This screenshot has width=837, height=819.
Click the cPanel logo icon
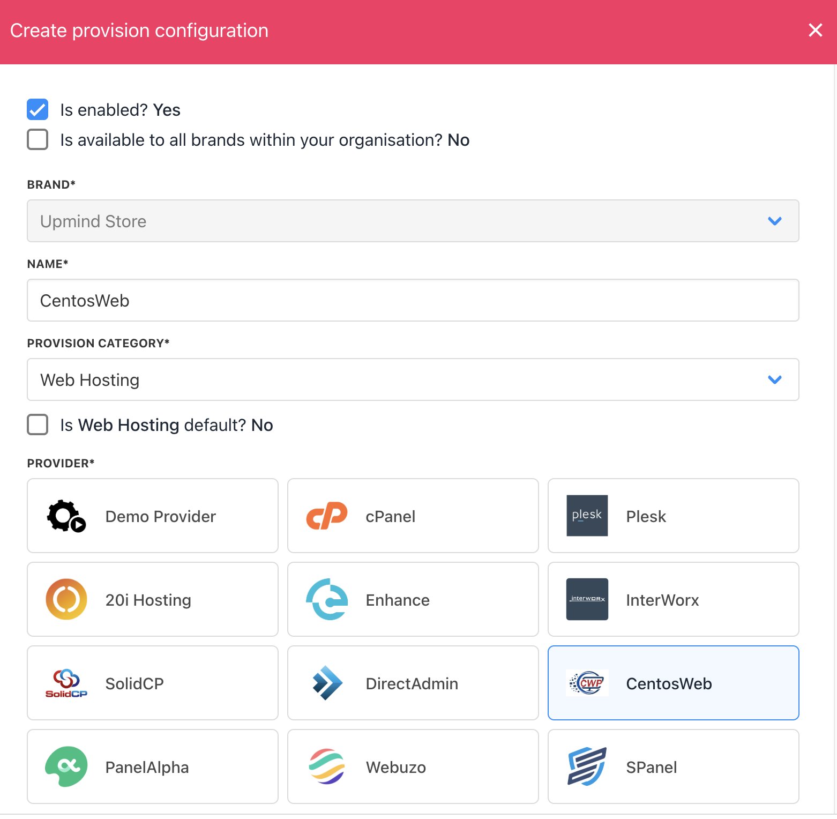click(327, 516)
